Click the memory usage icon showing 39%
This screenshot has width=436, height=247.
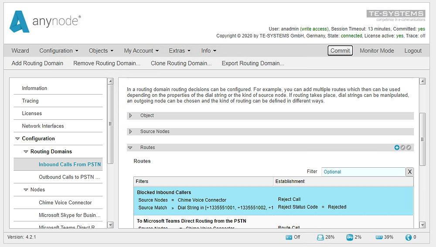(x=379, y=237)
